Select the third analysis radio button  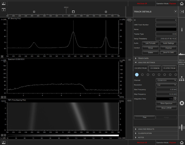click(x=148, y=75)
